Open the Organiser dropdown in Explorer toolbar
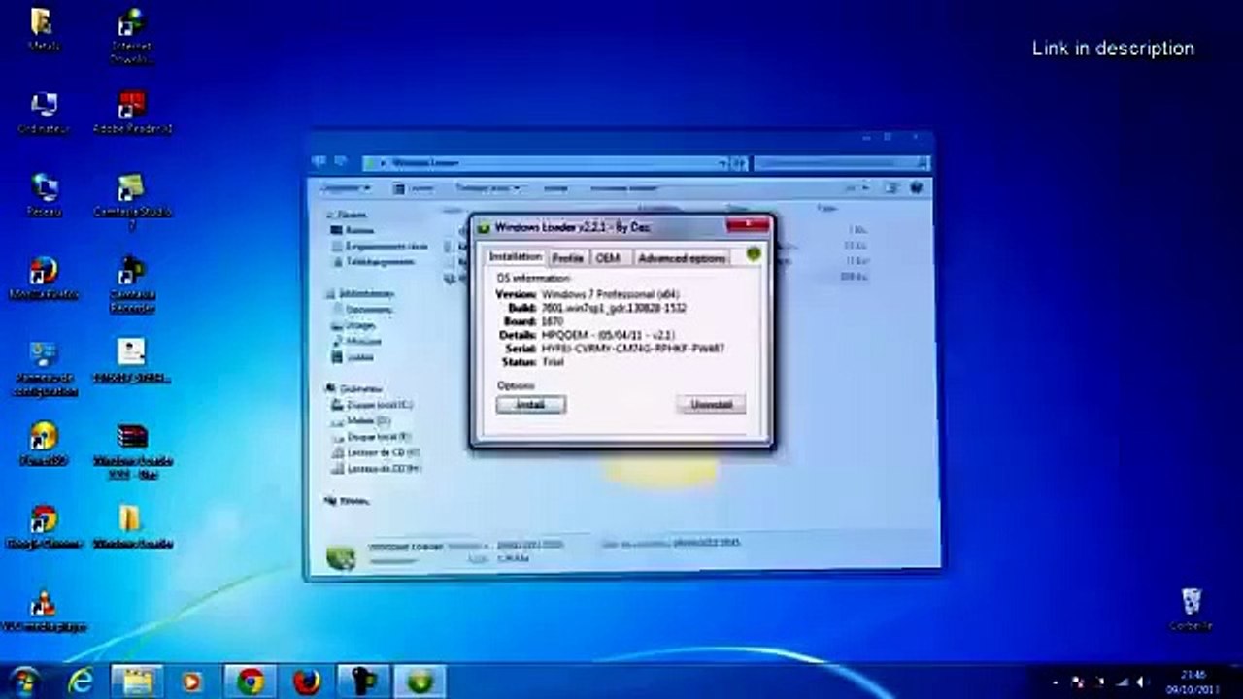Screen dimensions: 1243x699 pyautogui.click(x=346, y=187)
